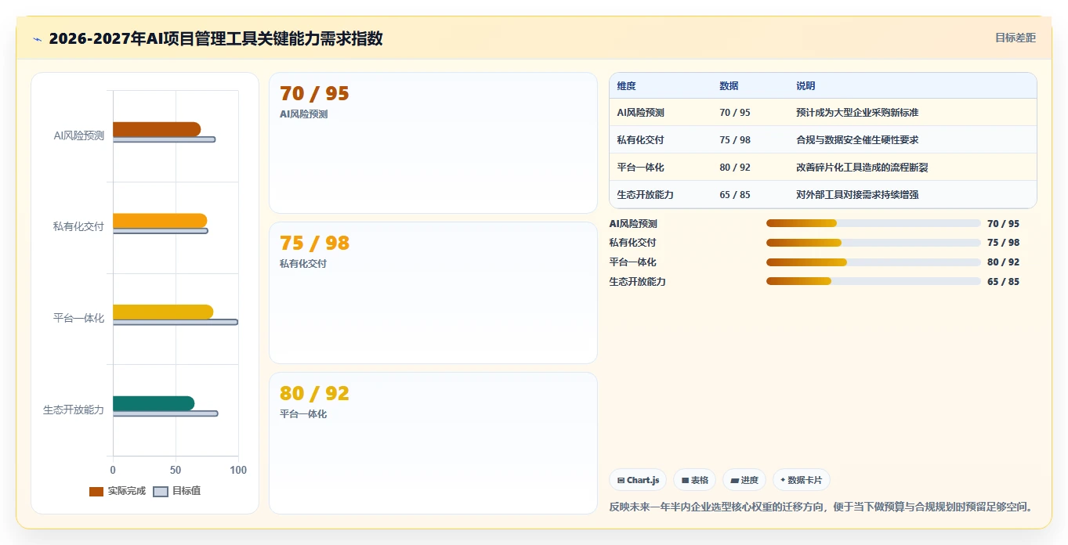The height and width of the screenshot is (545, 1068).
Task: Click 改善碎片化工具造成的流程断裂 in the table
Action: (862, 168)
